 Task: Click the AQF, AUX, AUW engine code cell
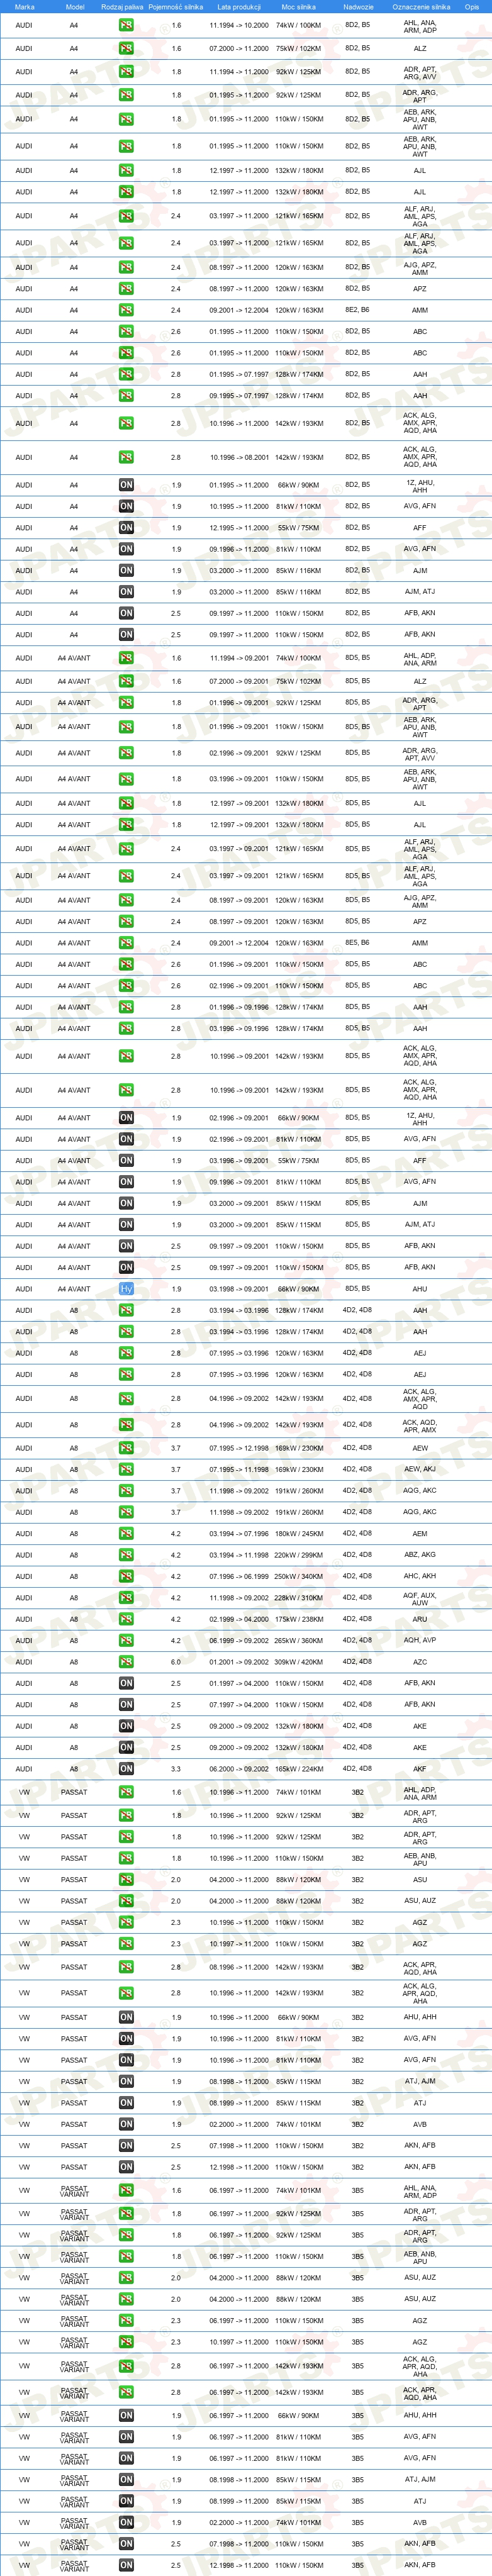pos(420,1598)
